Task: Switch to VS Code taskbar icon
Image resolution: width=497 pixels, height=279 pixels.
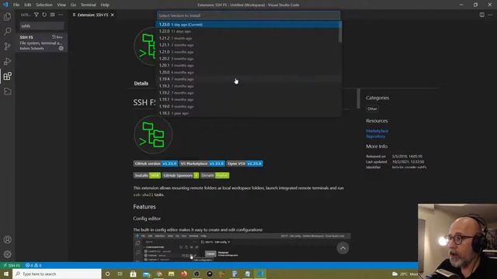Action: pyautogui.click(x=260, y=274)
